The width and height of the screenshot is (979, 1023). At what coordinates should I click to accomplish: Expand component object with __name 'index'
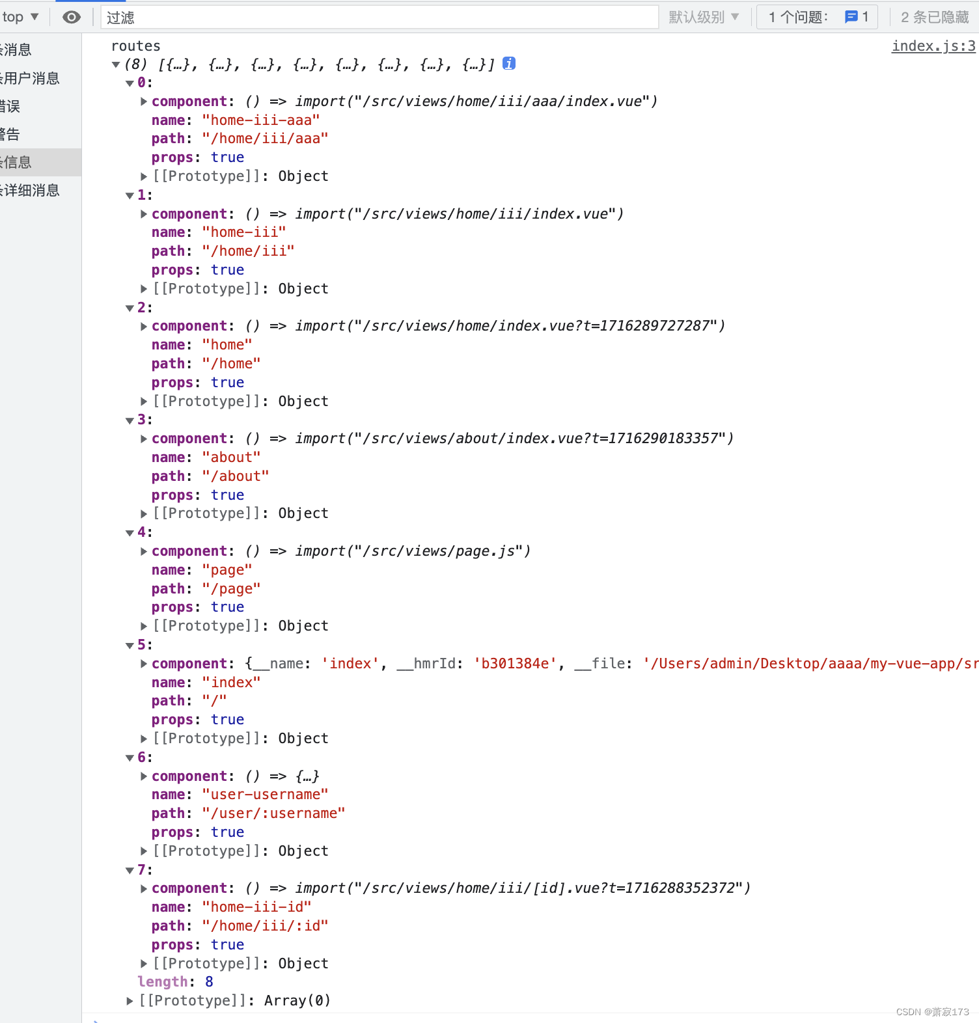click(144, 664)
